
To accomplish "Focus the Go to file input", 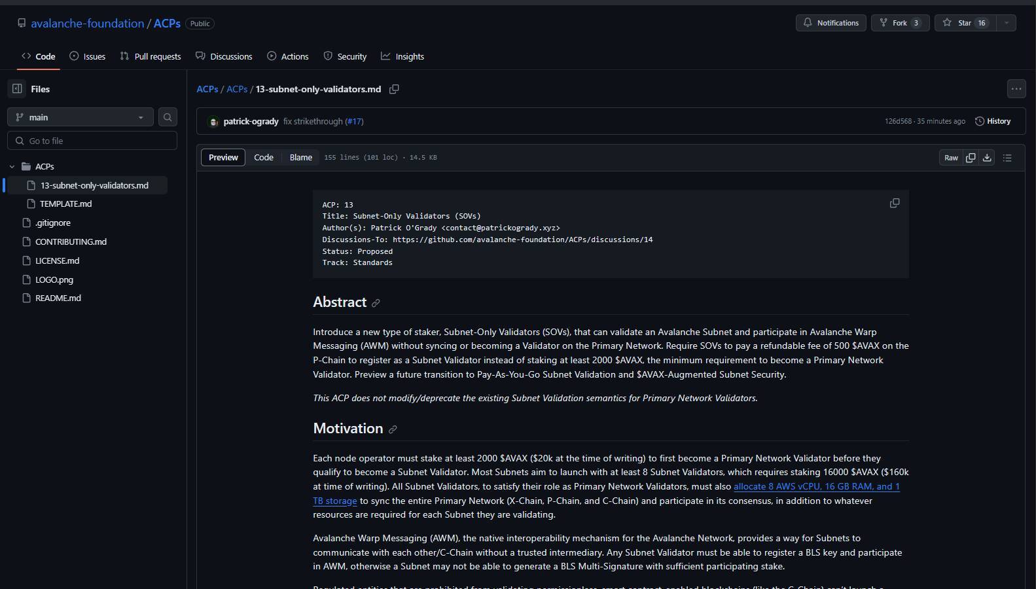I will (92, 141).
